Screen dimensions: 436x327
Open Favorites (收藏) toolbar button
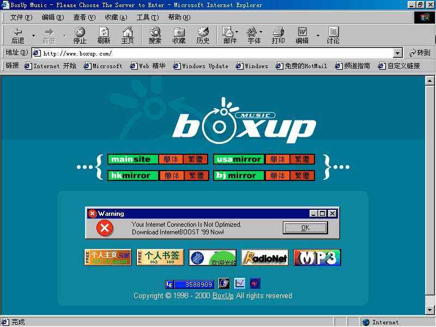coord(179,35)
